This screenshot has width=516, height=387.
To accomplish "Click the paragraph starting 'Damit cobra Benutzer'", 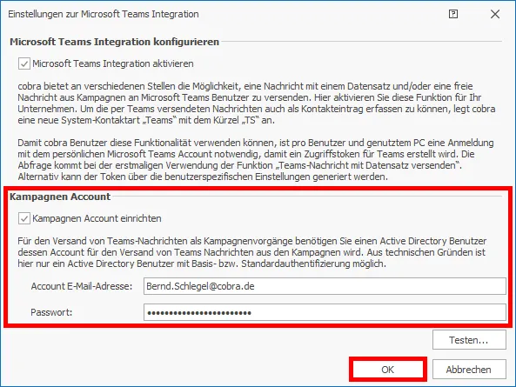I will 256,160.
